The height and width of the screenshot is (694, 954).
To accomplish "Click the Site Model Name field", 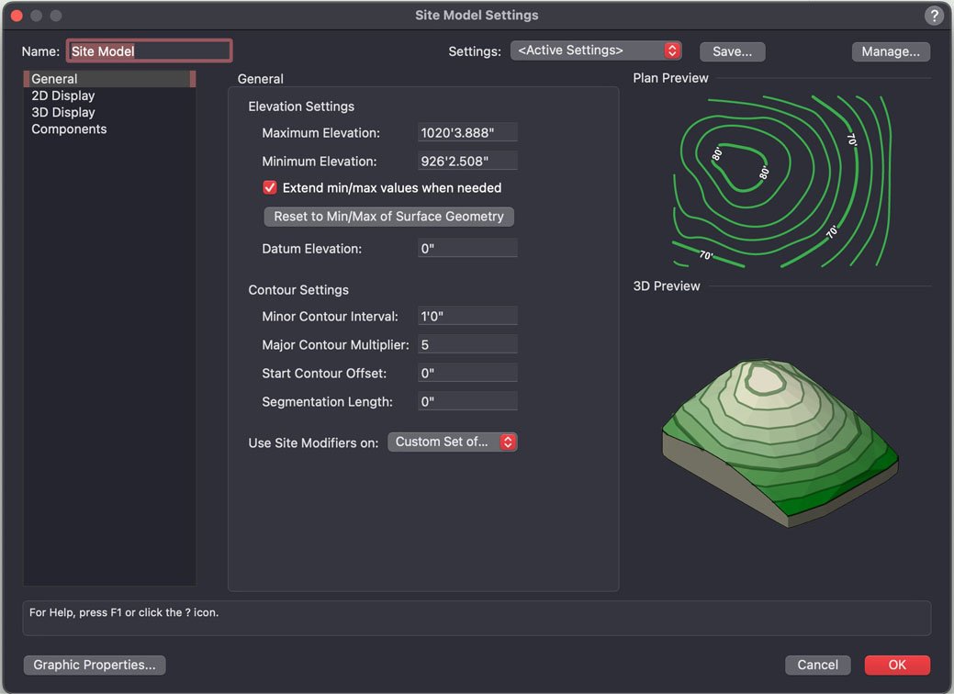I will point(149,51).
